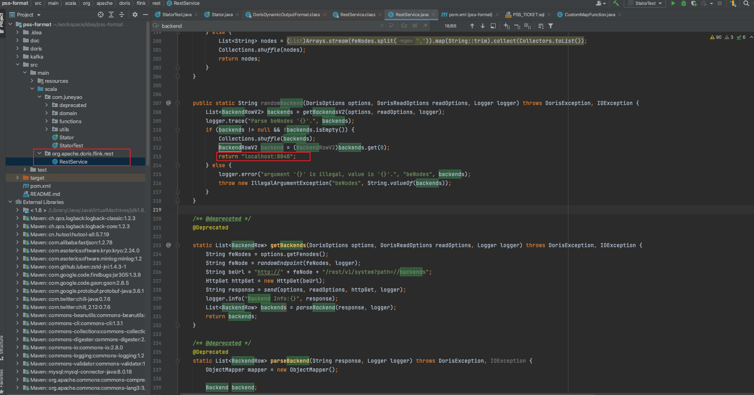Open the Favorites side tool window

point(2,381)
